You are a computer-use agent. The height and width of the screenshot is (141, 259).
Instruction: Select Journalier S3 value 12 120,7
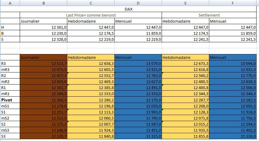click(44, 136)
